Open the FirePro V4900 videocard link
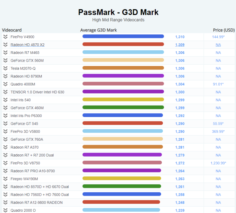236x213 pixels. (x=22, y=37)
